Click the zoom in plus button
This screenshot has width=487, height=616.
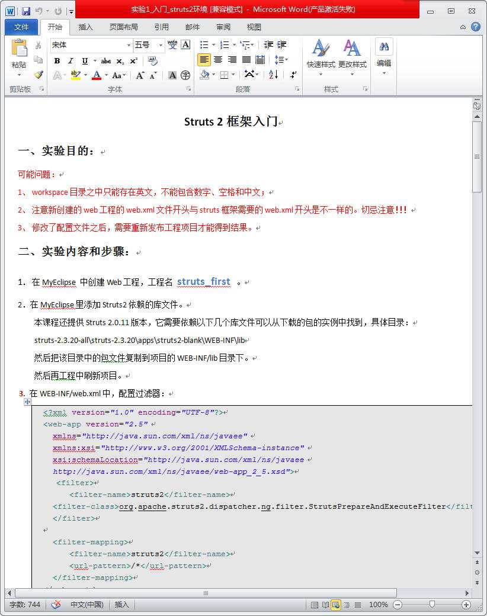[466, 605]
